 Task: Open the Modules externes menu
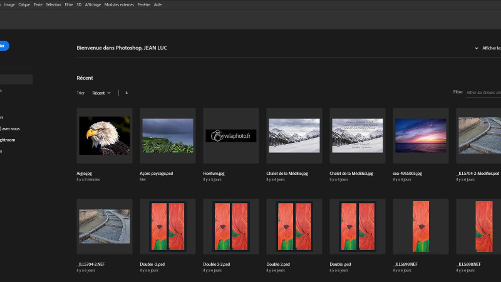(118, 4)
